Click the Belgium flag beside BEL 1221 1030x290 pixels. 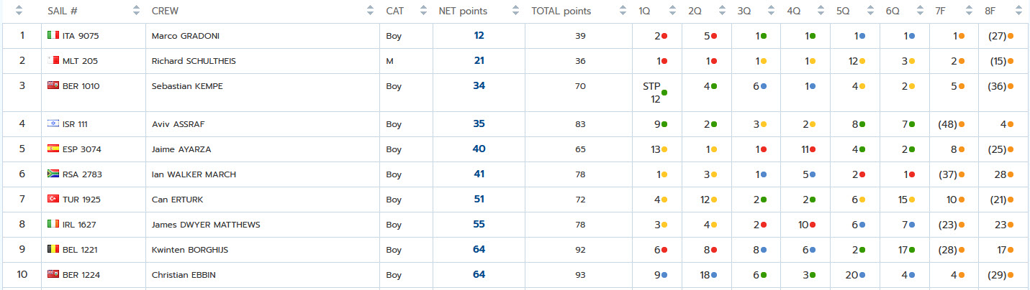coord(53,249)
